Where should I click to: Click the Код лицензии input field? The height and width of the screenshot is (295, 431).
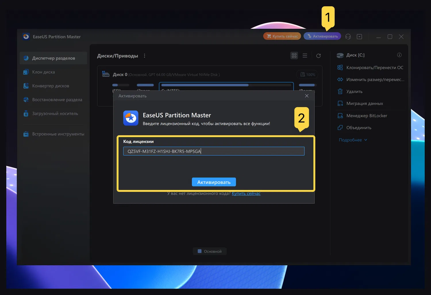(214, 151)
